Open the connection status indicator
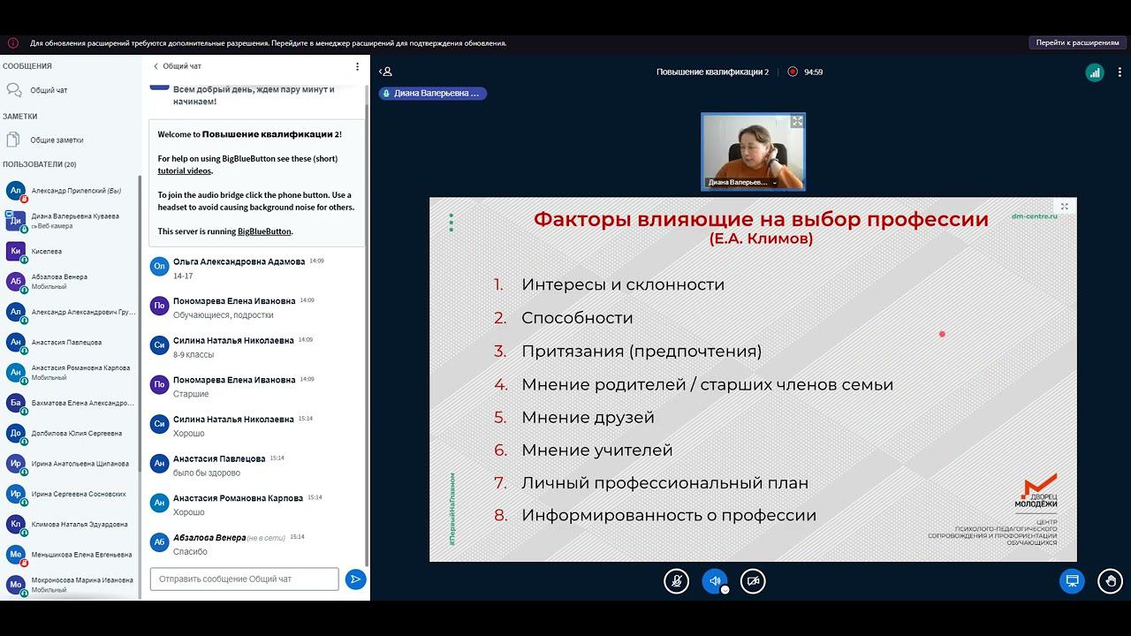Viewport: 1131px width, 636px height. click(1095, 72)
